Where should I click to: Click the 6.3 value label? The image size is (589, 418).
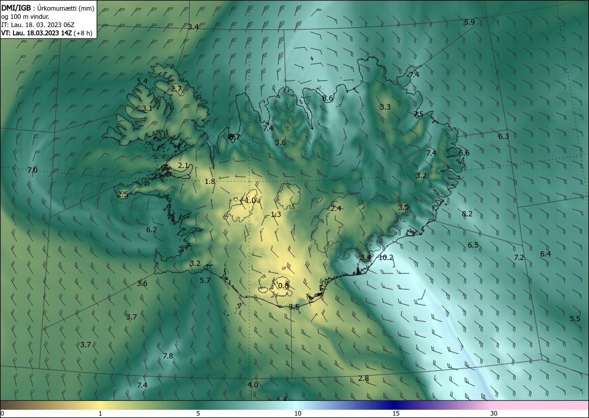(504, 137)
